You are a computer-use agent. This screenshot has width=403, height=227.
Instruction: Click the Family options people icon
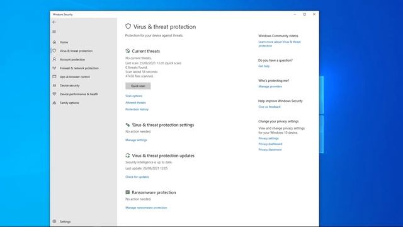[54, 103]
